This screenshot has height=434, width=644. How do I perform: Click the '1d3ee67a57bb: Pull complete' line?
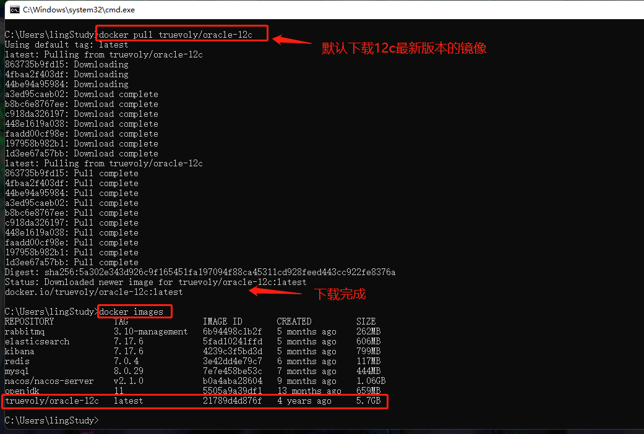72,262
